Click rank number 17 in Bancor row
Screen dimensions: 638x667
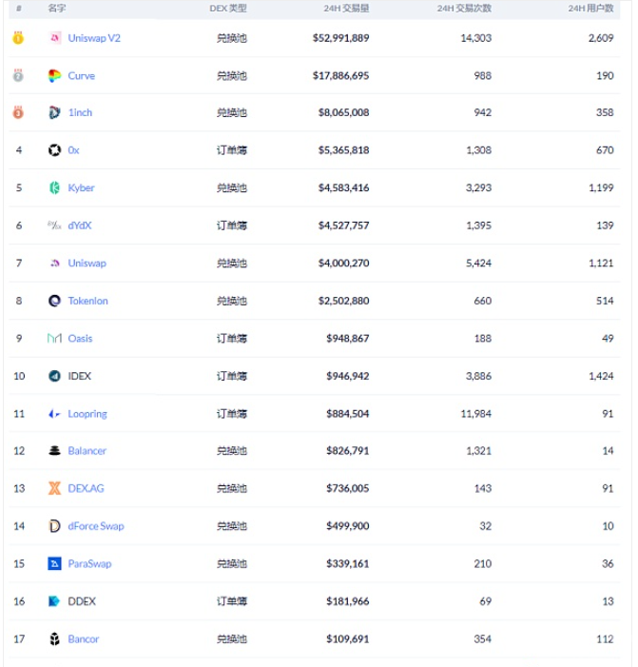(19, 638)
